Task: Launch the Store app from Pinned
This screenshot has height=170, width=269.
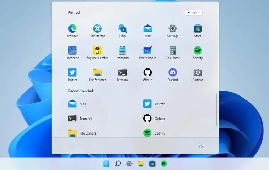Action: [198, 31]
